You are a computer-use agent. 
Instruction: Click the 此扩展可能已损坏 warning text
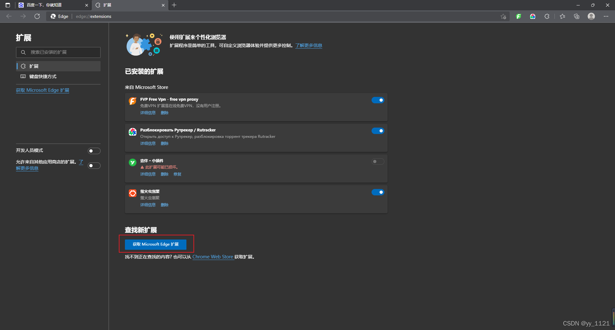point(161,167)
